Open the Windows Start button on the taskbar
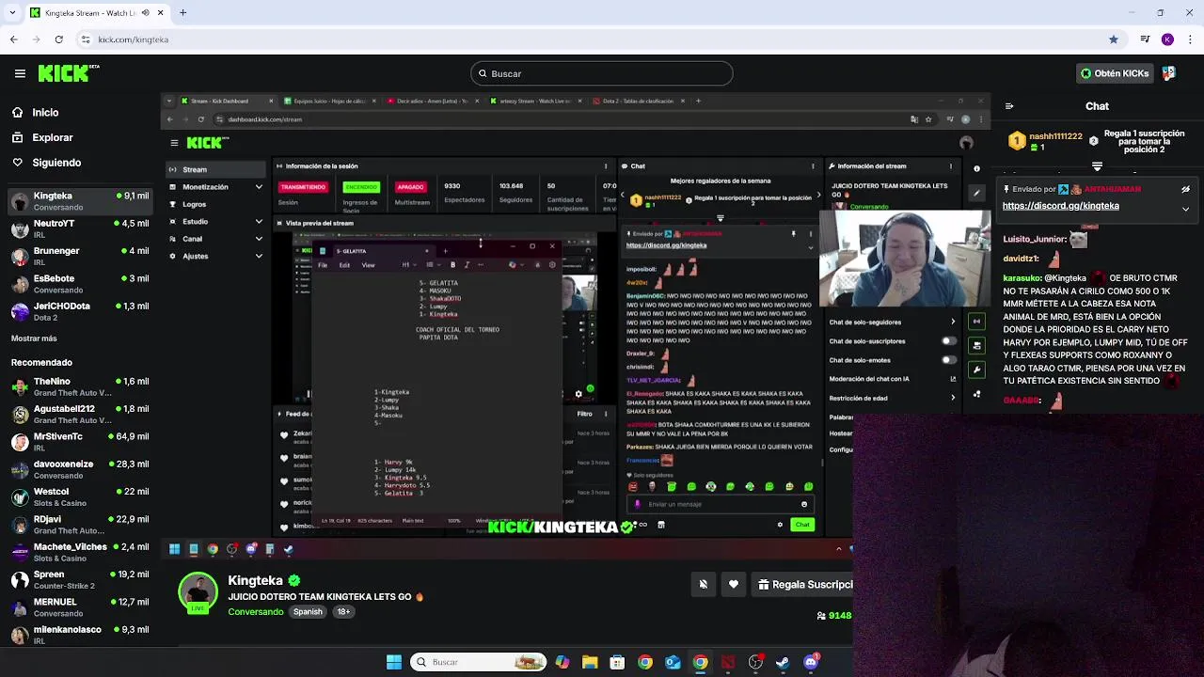Screen dimensions: 1204x677 pyautogui.click(x=394, y=662)
